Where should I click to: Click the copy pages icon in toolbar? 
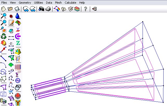[64, 9]
